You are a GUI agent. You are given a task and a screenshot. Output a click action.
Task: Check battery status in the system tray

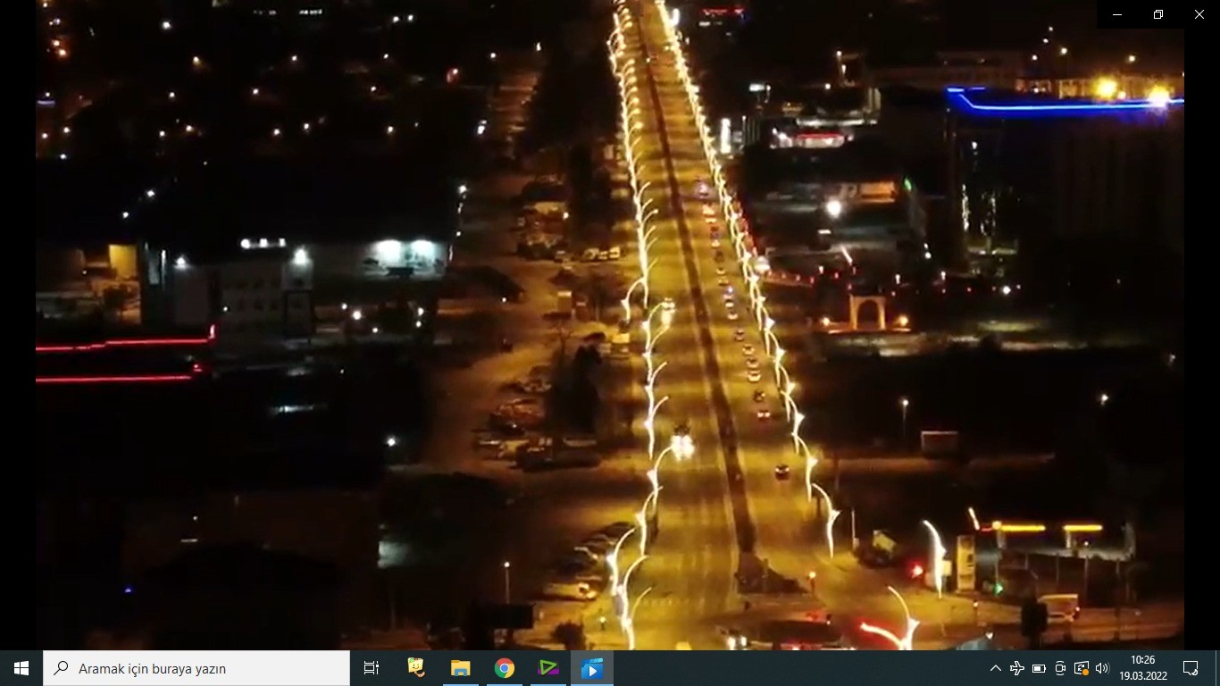click(x=1038, y=667)
